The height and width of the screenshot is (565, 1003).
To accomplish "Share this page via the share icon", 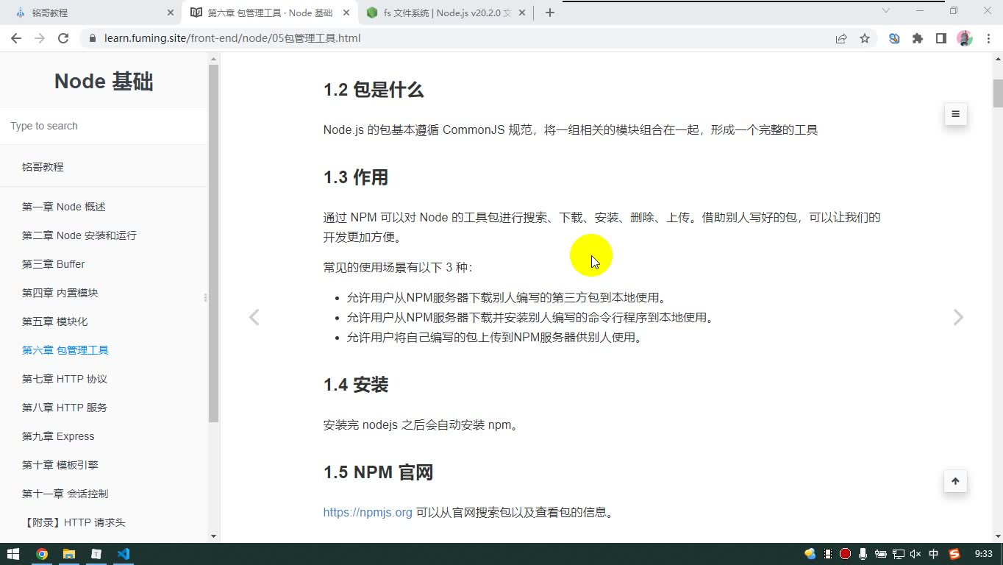I will tap(841, 38).
